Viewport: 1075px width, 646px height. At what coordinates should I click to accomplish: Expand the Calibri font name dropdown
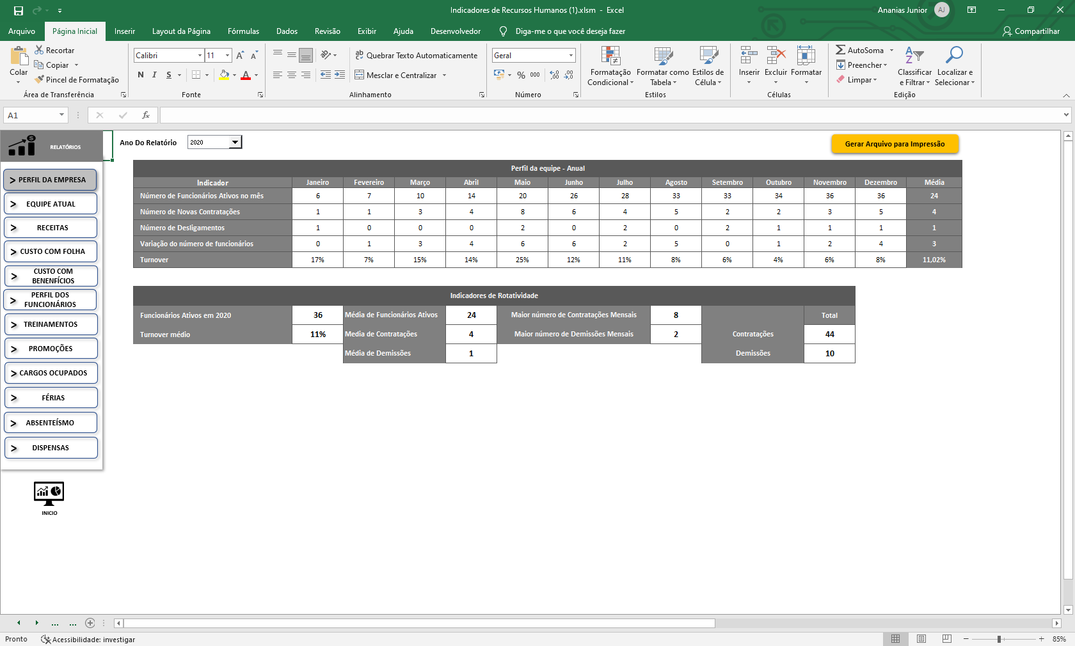click(200, 56)
